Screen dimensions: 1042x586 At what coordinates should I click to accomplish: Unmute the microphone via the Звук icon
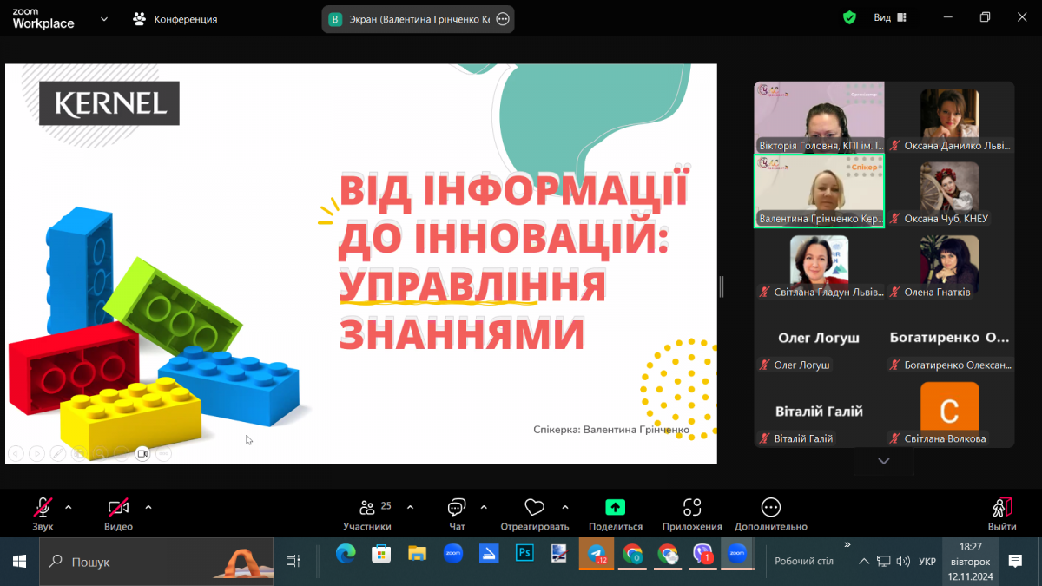pyautogui.click(x=41, y=508)
